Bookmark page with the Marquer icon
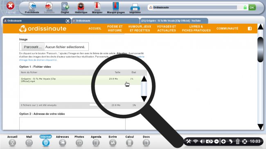Image resolution: width=266 pixels, height=149 pixels. 97,6
